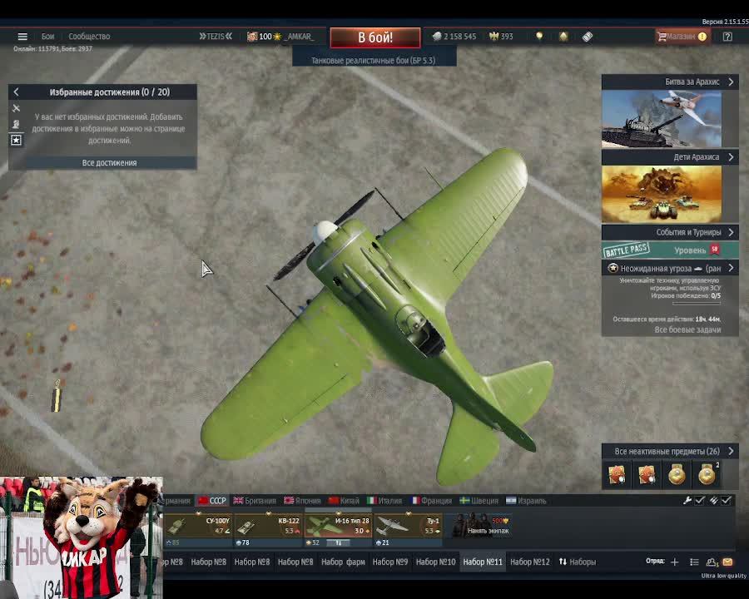The image size is (749, 599).
Task: Switch to Япония nation tab
Action: (x=302, y=501)
